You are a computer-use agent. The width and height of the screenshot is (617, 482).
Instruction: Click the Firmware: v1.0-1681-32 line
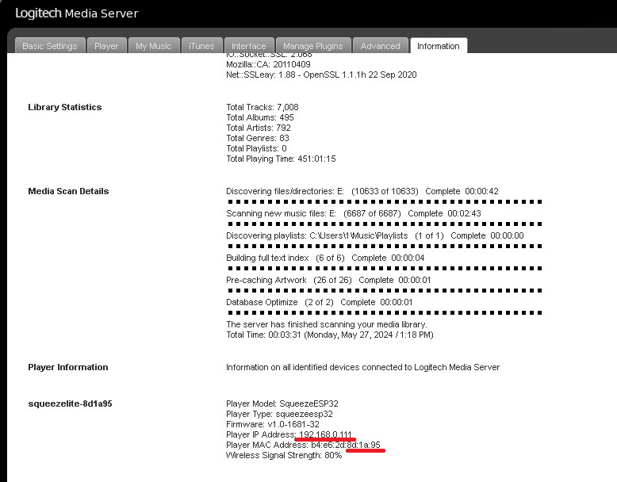point(273,424)
